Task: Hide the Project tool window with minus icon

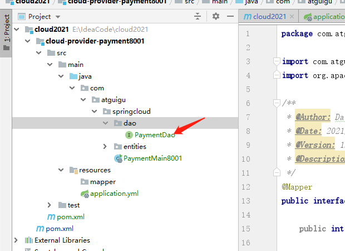Action: point(230,16)
